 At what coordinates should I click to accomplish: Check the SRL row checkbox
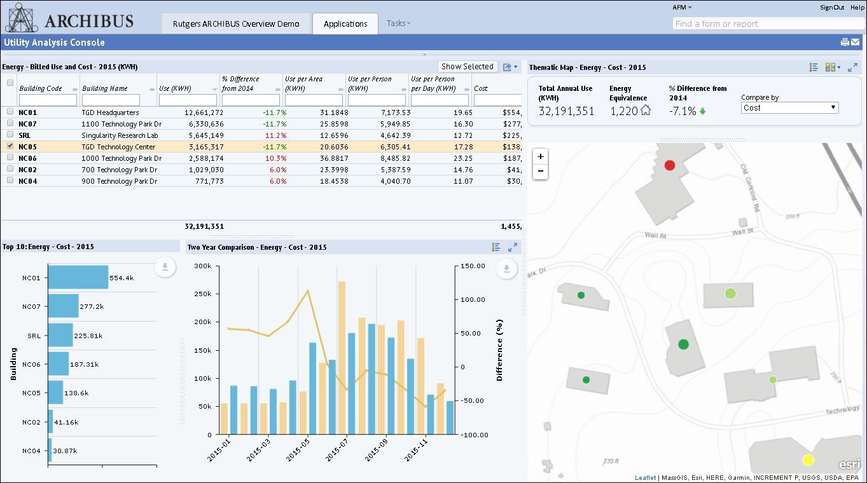point(10,135)
